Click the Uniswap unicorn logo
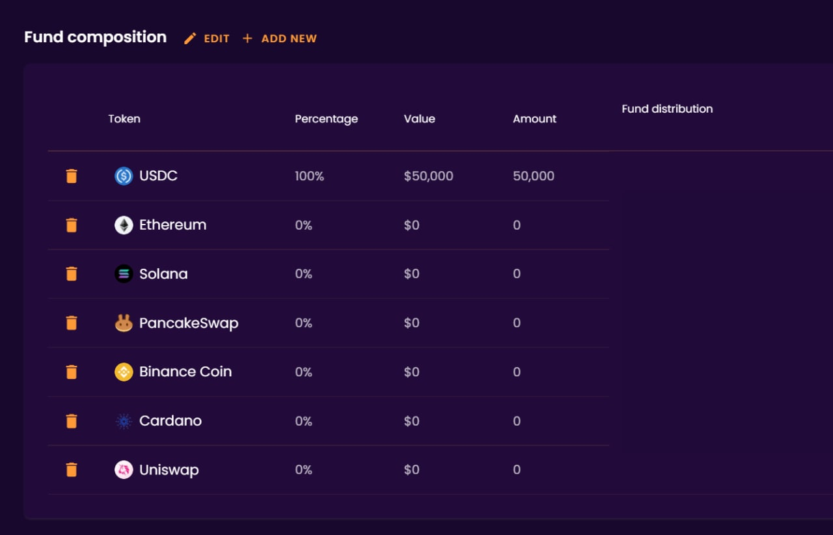Screen dimensions: 833x535 click(124, 470)
